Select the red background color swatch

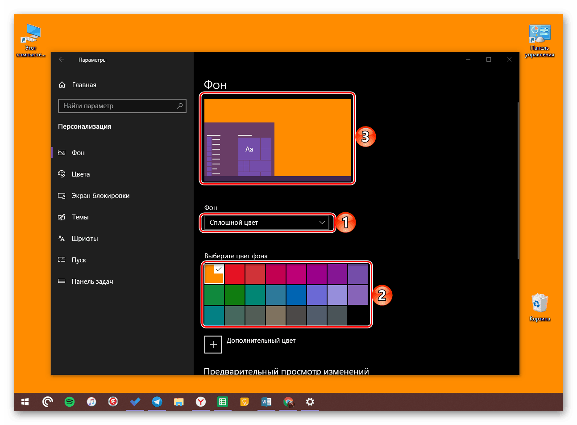tap(235, 274)
